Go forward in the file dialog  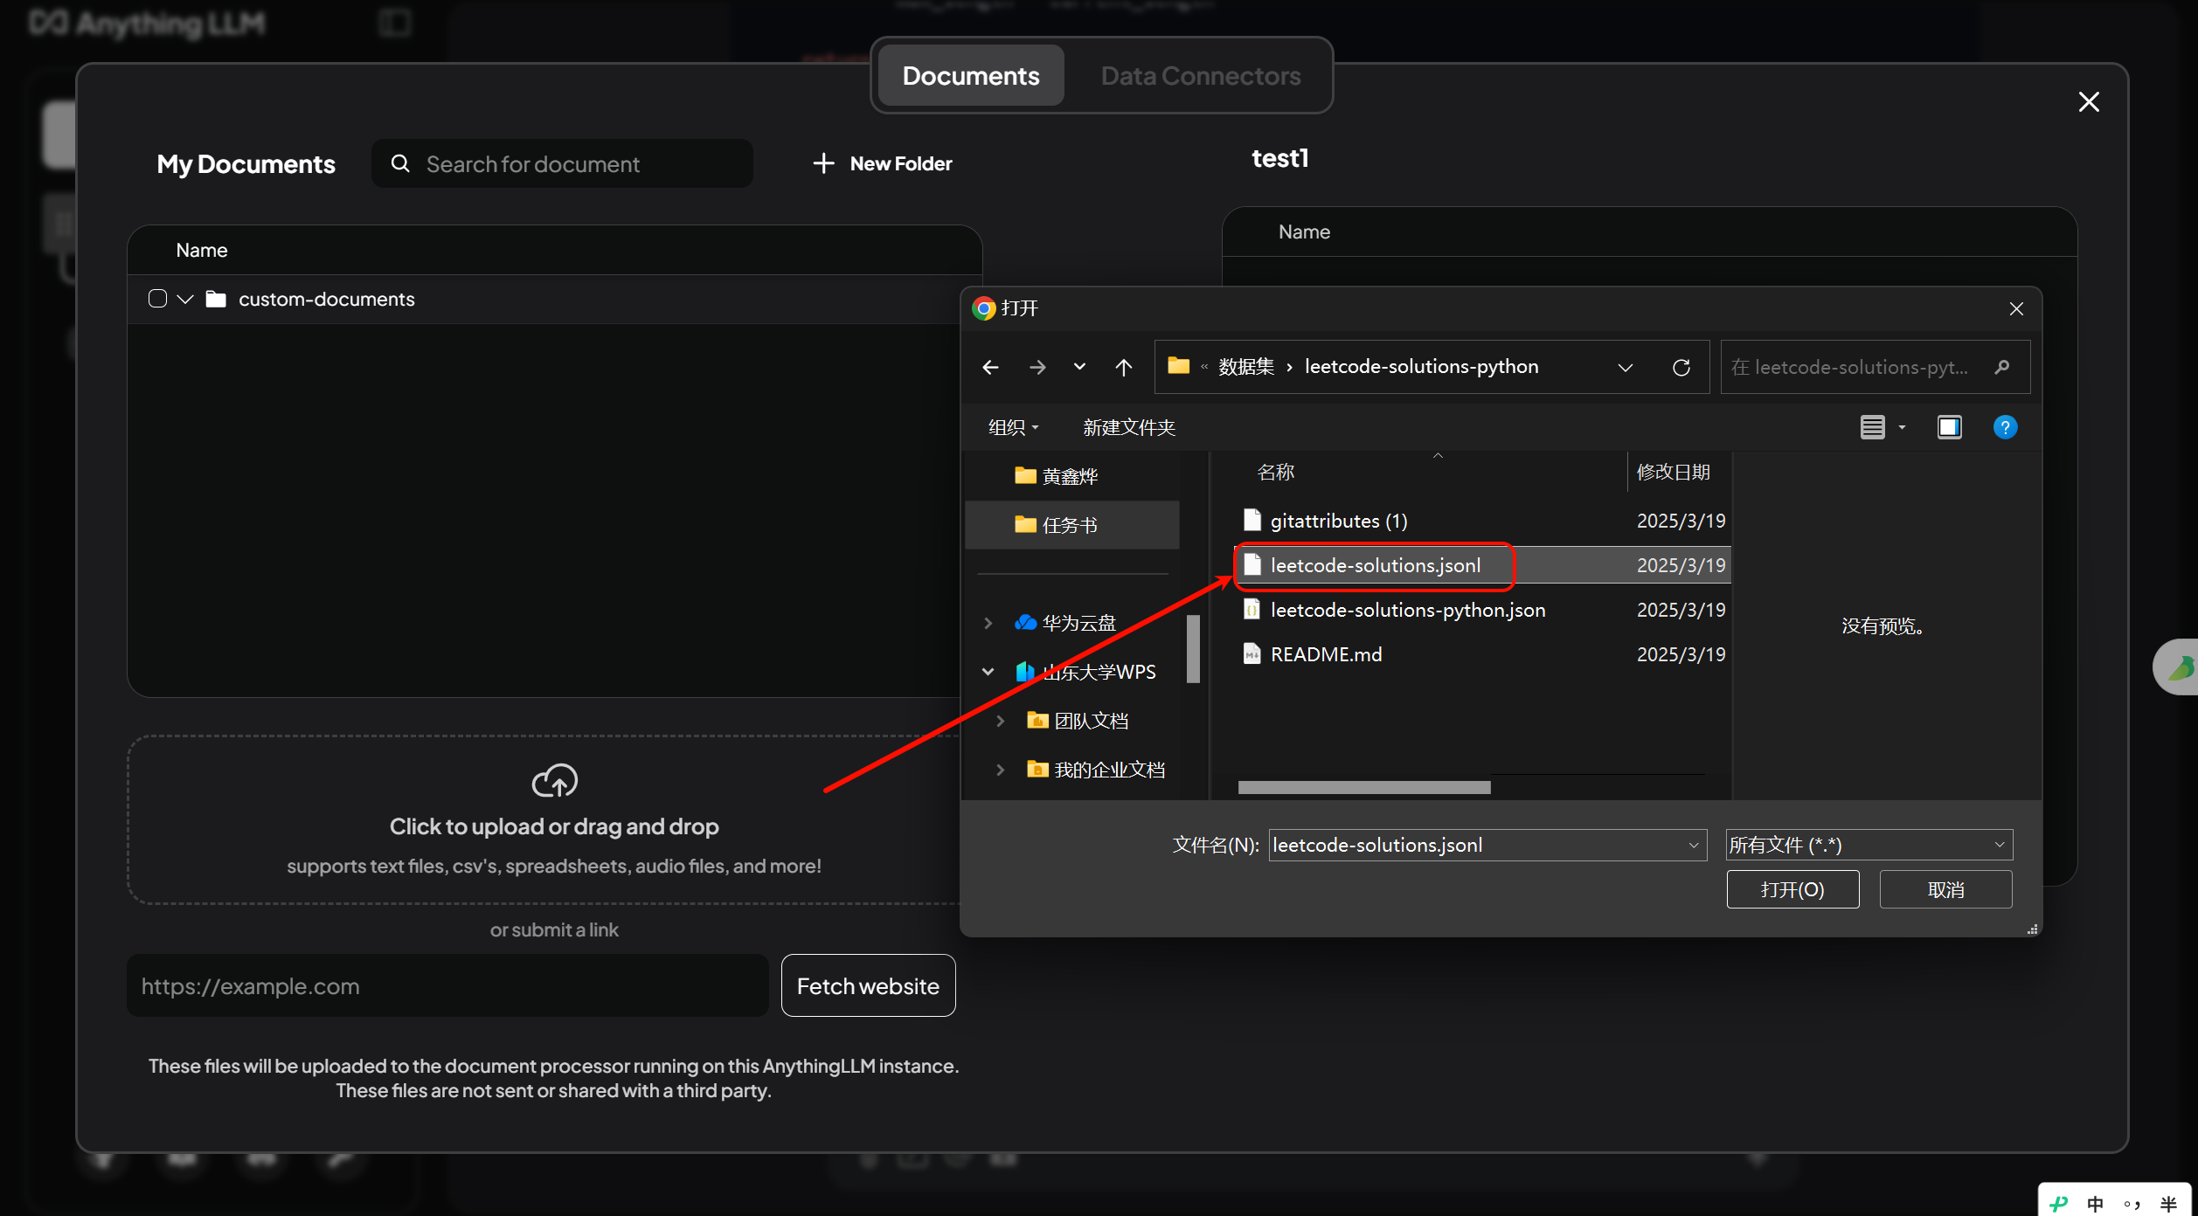(1037, 367)
